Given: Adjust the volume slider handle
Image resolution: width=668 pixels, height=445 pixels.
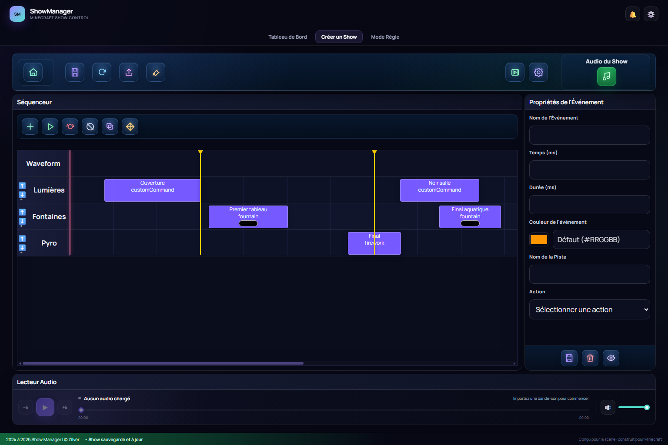Looking at the screenshot, I should tap(647, 407).
